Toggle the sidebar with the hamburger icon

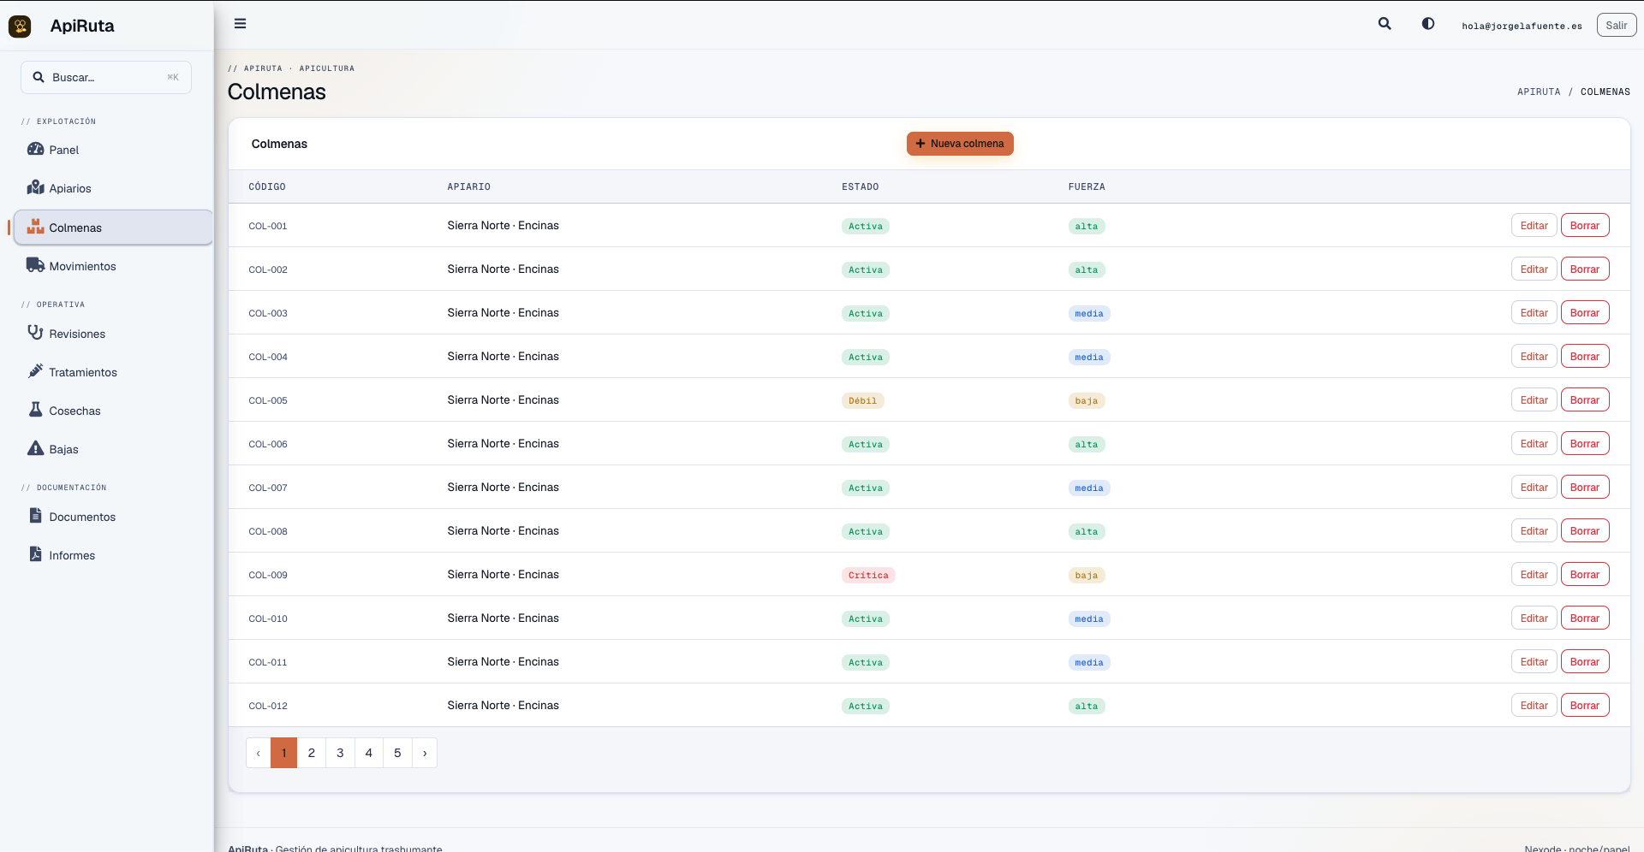tap(241, 24)
